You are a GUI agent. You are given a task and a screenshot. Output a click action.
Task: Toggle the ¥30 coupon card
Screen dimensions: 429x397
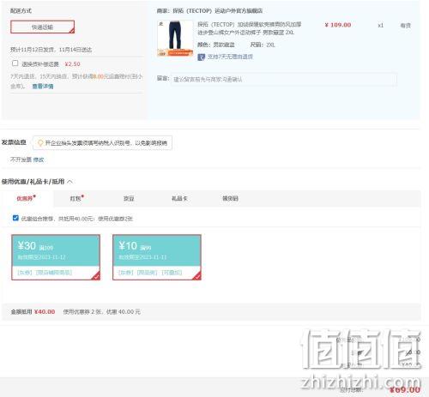pos(56,257)
